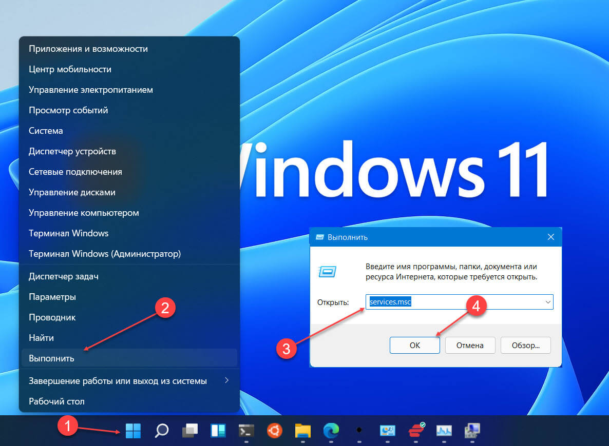Open Task View icon on taskbar
Viewport: 609px width, 446px height.
pos(190,431)
